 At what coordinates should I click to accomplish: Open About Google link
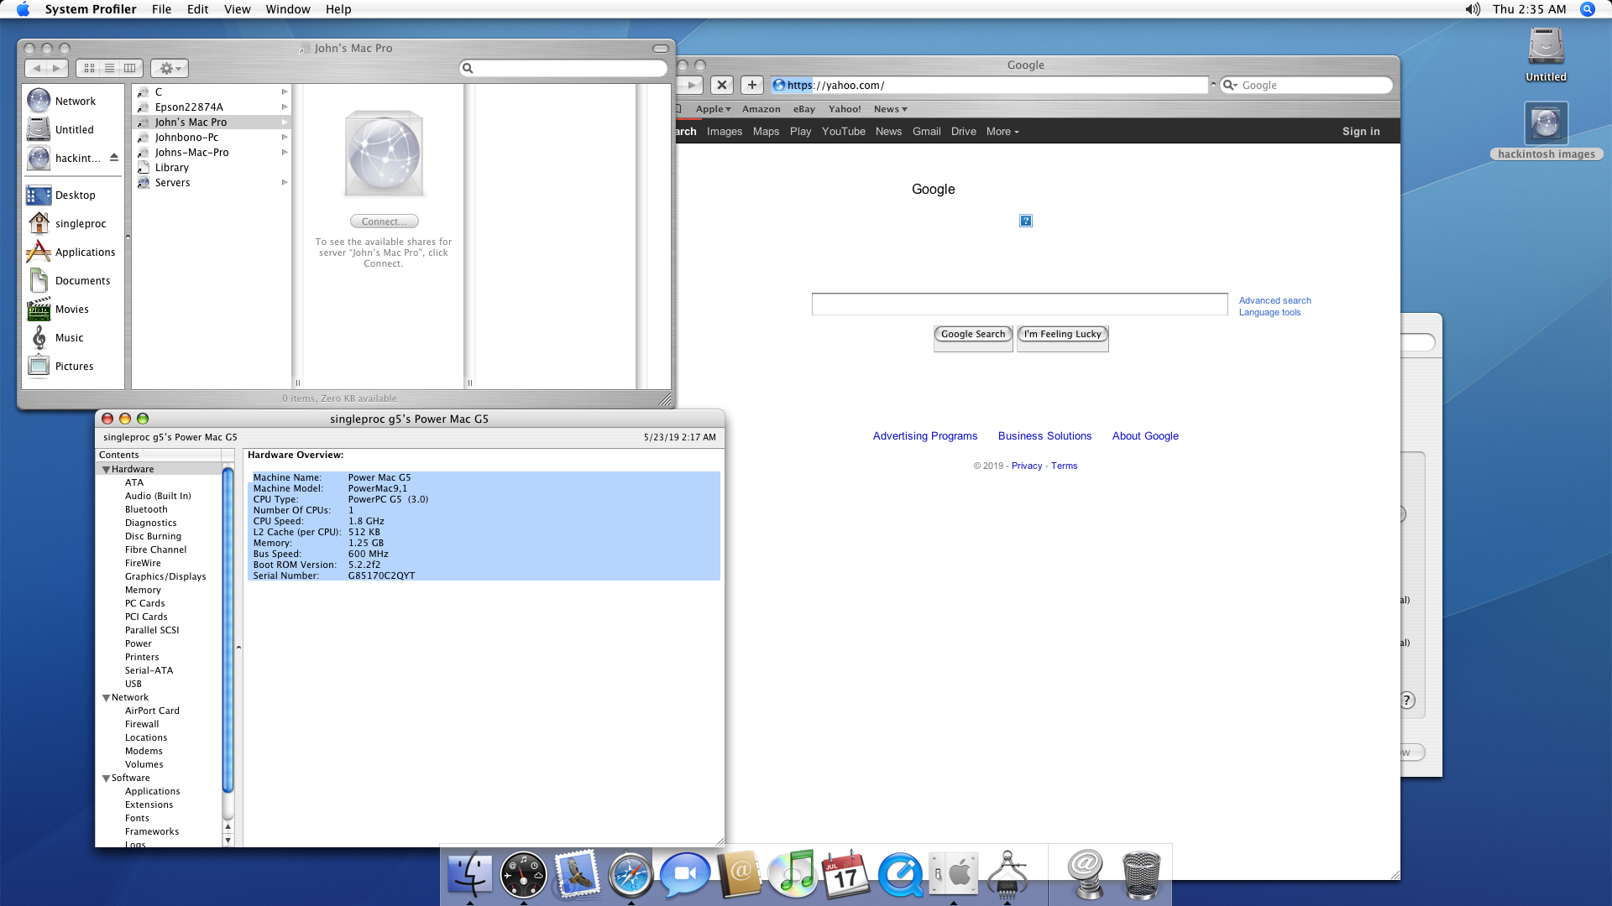[x=1145, y=435]
